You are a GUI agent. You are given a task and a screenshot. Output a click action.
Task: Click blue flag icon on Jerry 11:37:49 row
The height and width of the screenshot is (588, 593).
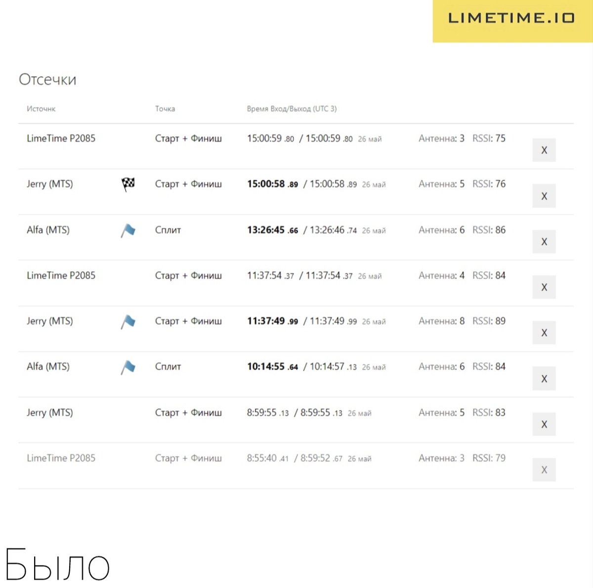click(128, 322)
